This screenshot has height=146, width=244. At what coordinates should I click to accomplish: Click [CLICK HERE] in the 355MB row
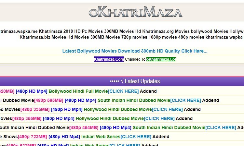(159, 119)
